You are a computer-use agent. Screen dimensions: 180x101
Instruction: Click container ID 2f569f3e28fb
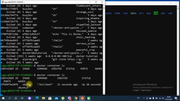click(9, 84)
